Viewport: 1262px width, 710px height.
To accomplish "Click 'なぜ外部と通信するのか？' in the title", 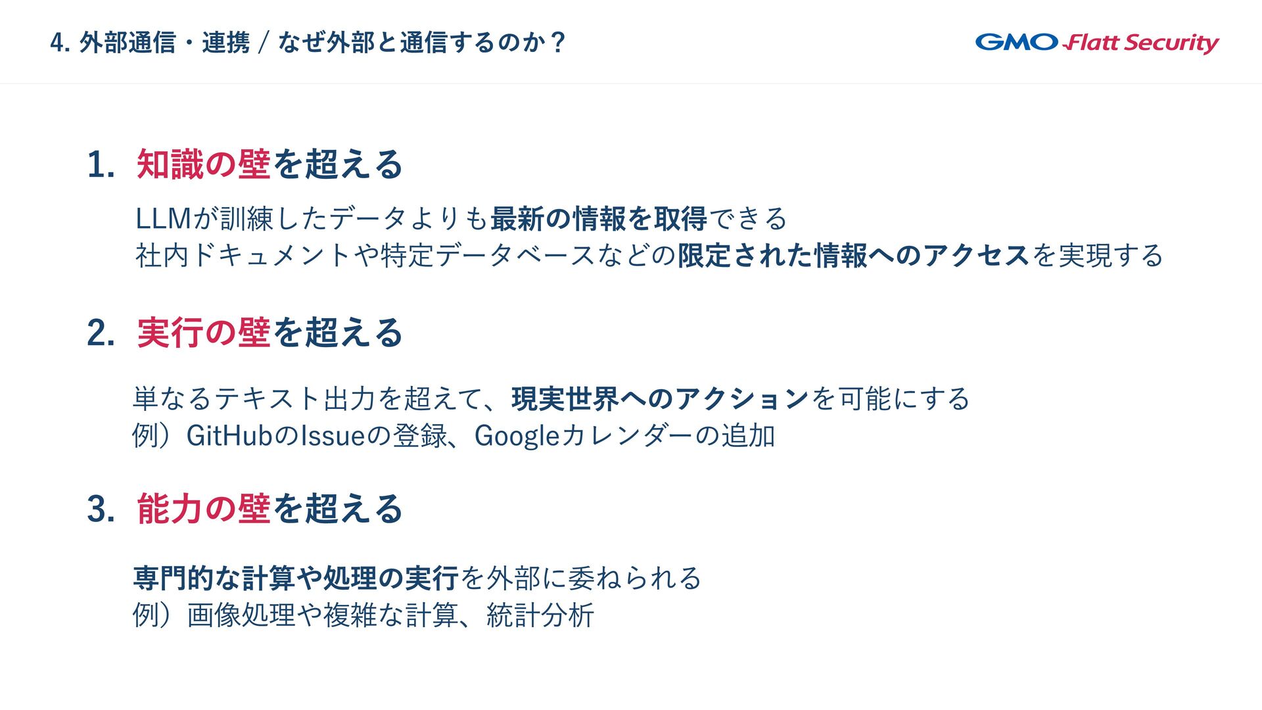I will [422, 43].
